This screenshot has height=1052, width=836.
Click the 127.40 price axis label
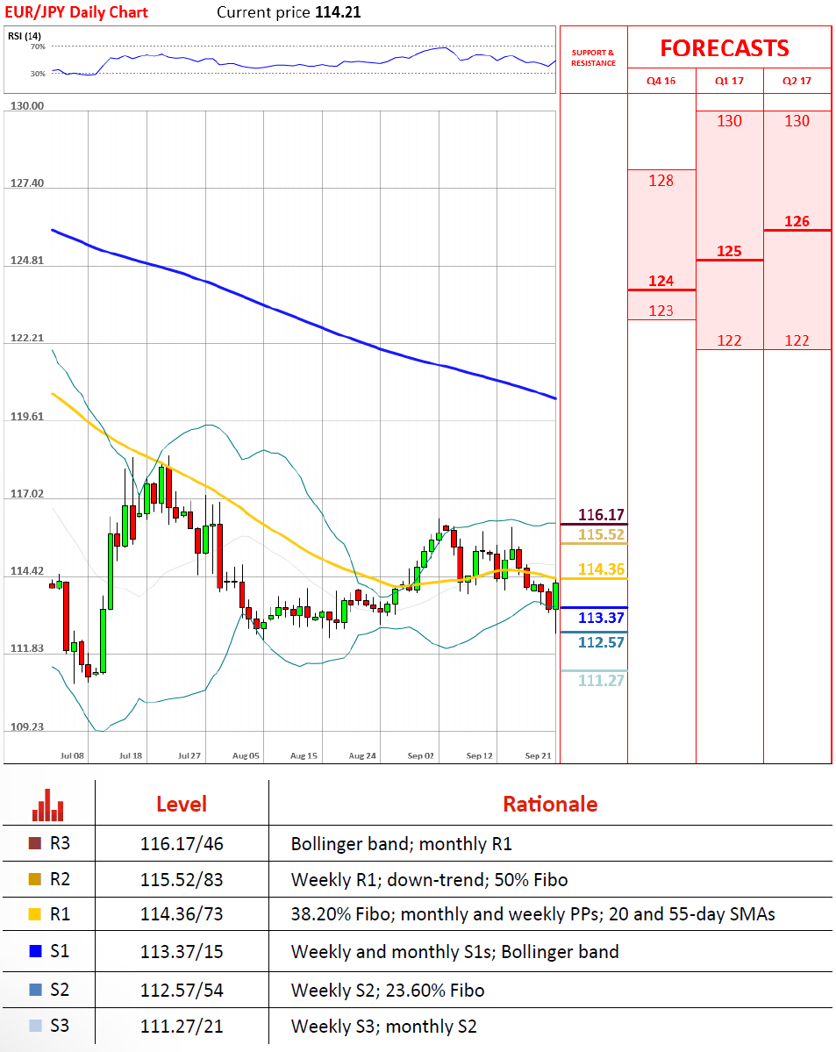[x=27, y=182]
